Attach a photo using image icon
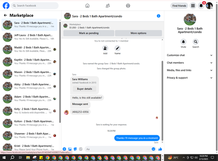Viewport: 218px width, 161px height. click(70, 149)
